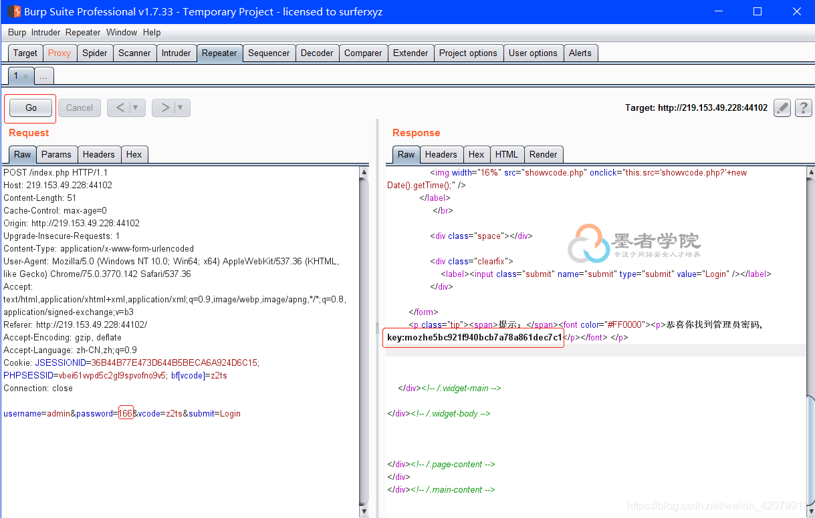
Task: Open the Window menu
Action: point(122,32)
